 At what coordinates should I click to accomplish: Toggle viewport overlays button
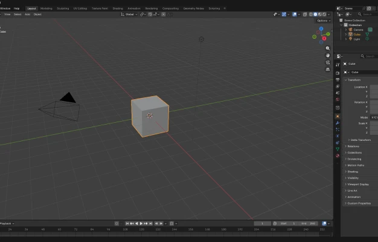295,15
